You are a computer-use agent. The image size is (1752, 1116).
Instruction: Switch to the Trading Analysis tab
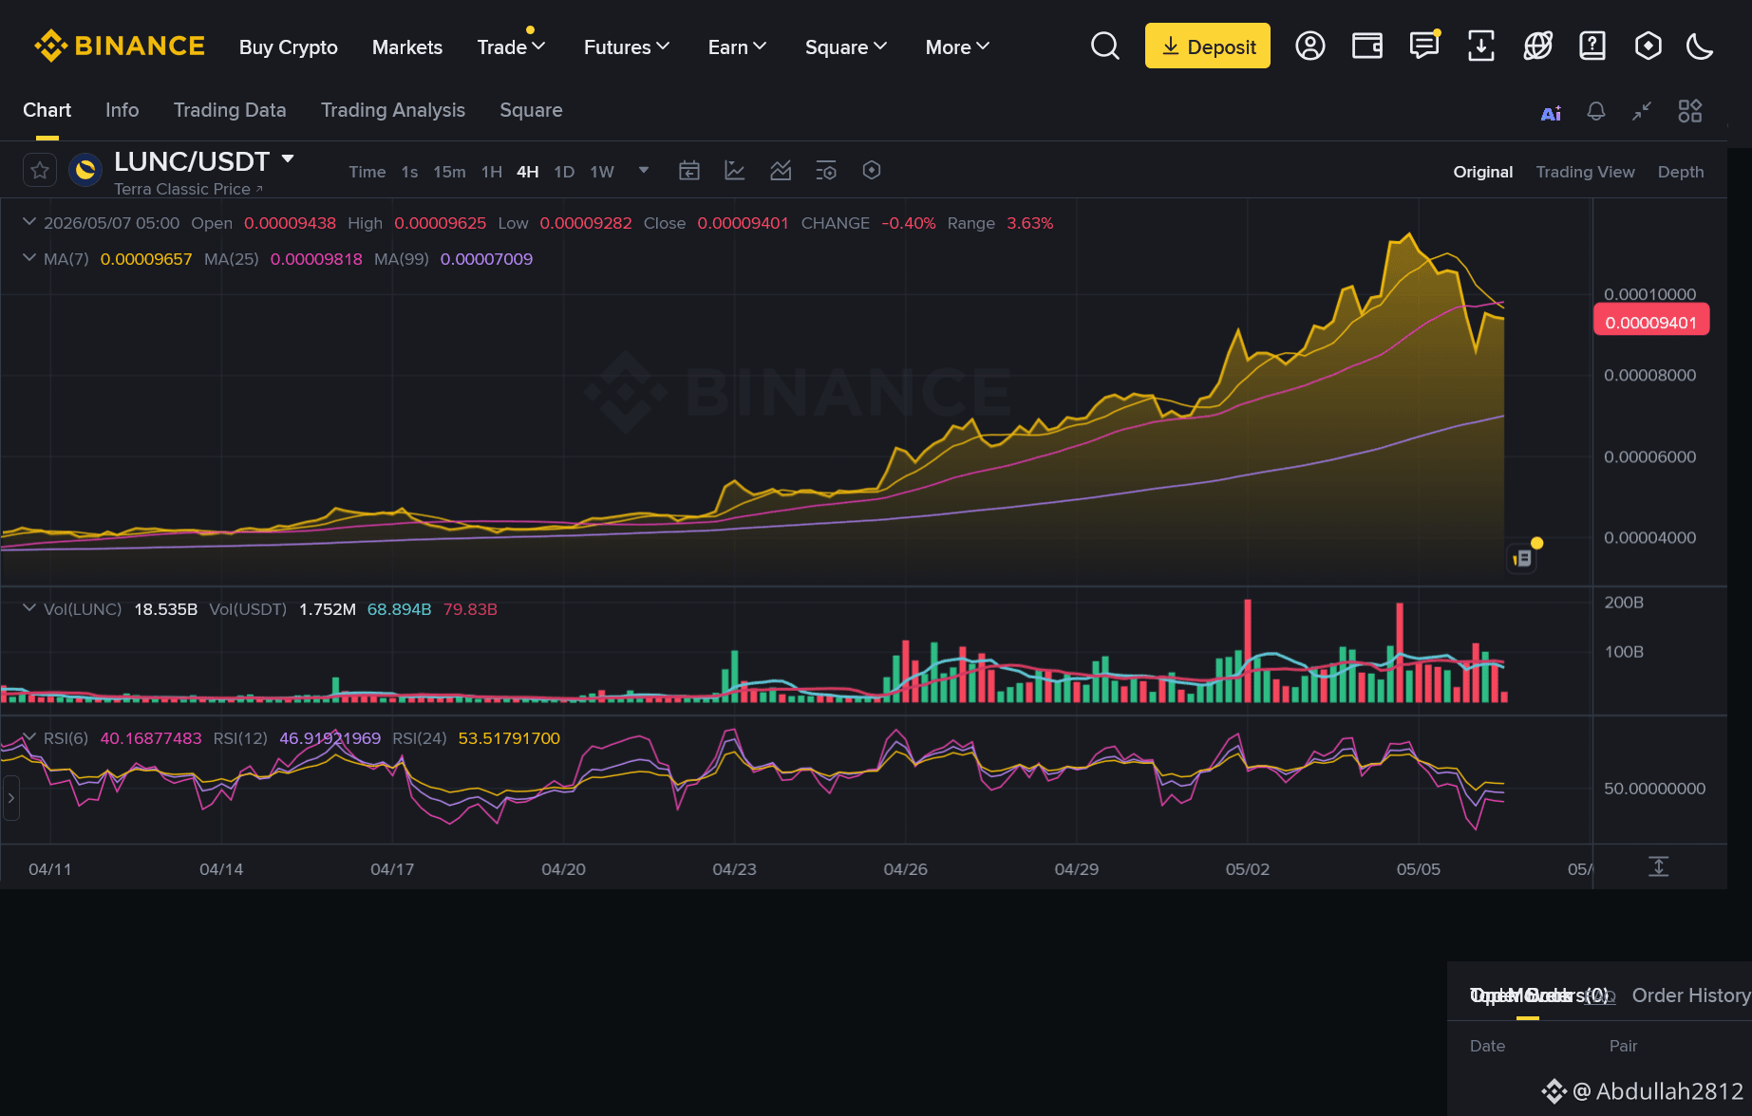[x=393, y=110]
